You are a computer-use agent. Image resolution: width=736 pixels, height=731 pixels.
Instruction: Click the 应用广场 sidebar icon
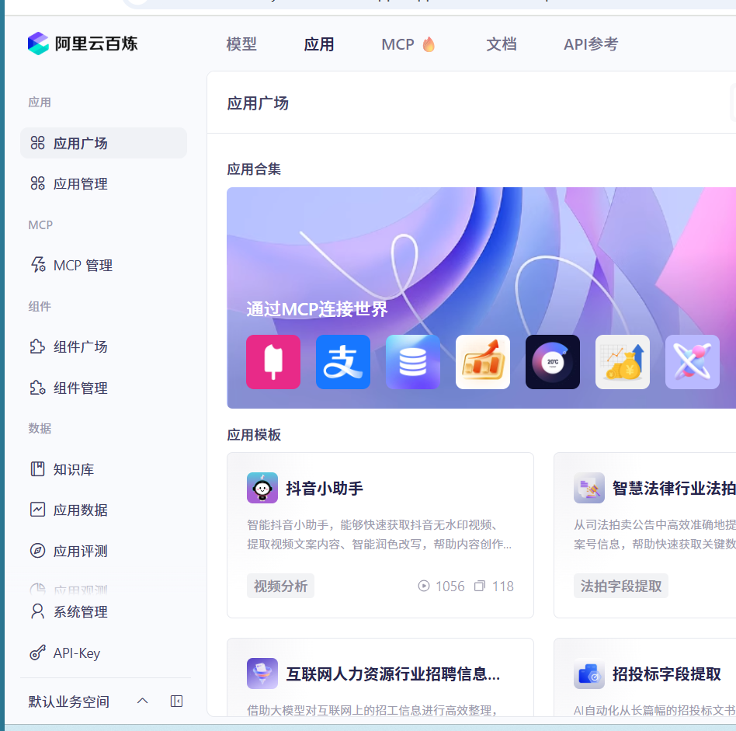click(37, 143)
